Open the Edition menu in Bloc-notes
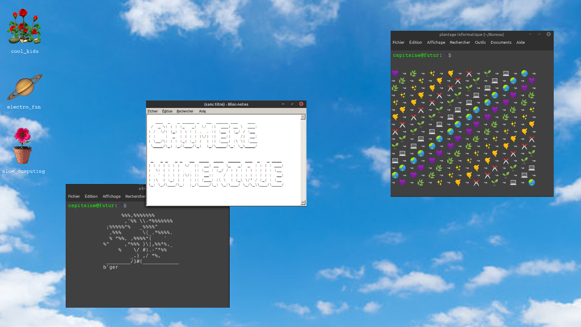The height and width of the screenshot is (327, 581). click(167, 111)
